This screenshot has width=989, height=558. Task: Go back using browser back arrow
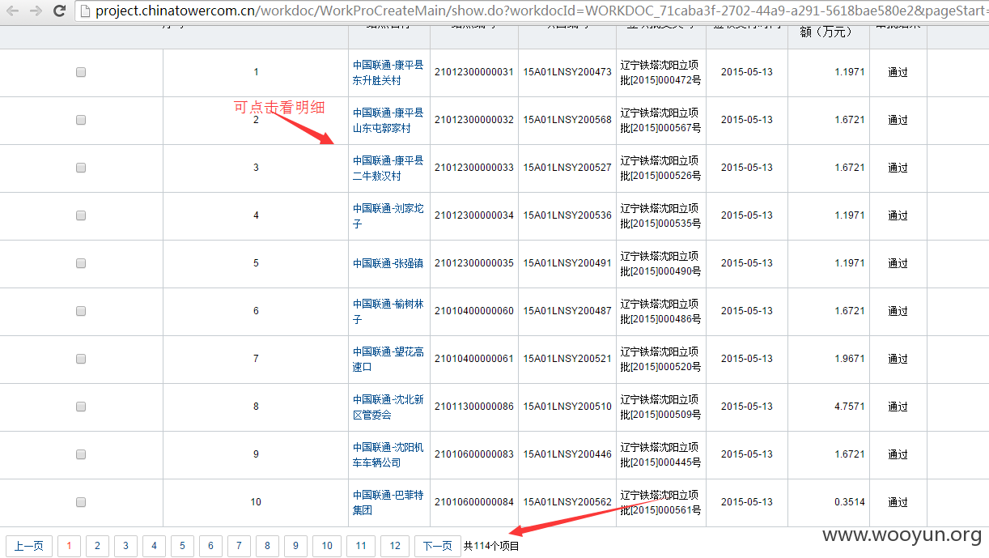tap(11, 11)
